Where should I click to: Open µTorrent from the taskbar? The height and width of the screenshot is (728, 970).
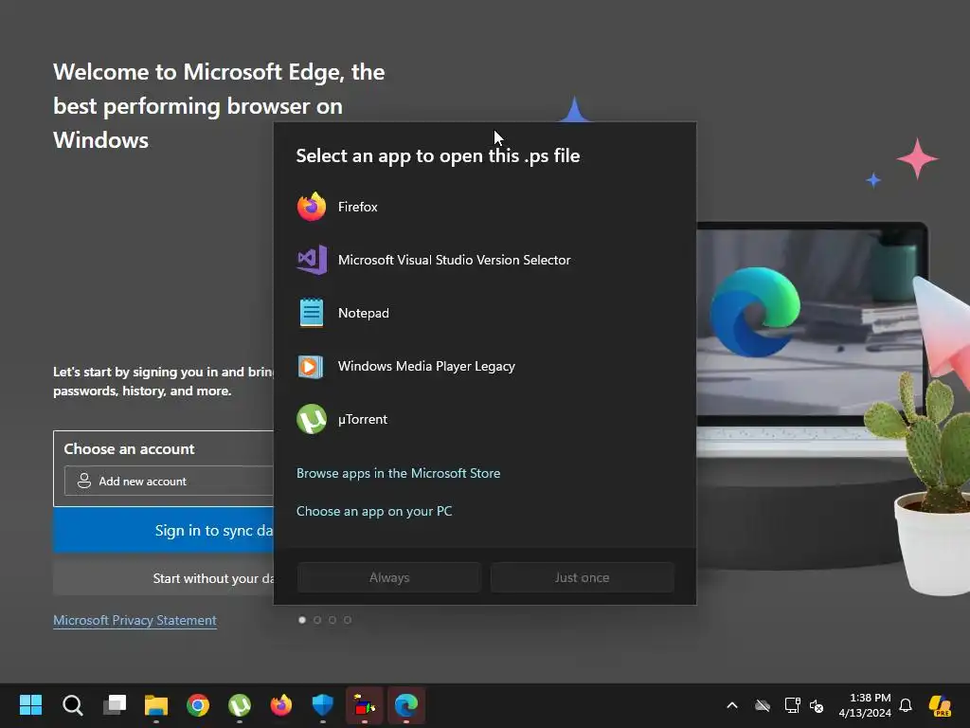tap(240, 705)
